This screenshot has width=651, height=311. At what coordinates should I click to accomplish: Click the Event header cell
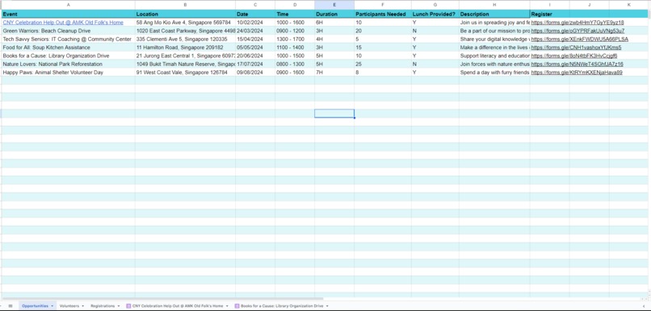point(68,14)
